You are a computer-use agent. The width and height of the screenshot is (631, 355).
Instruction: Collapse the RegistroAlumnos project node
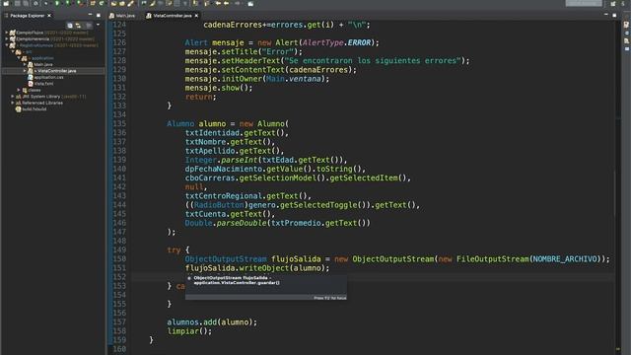click(x=7, y=45)
